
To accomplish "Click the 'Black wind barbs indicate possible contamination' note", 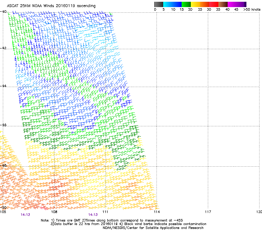I will point(165,224).
